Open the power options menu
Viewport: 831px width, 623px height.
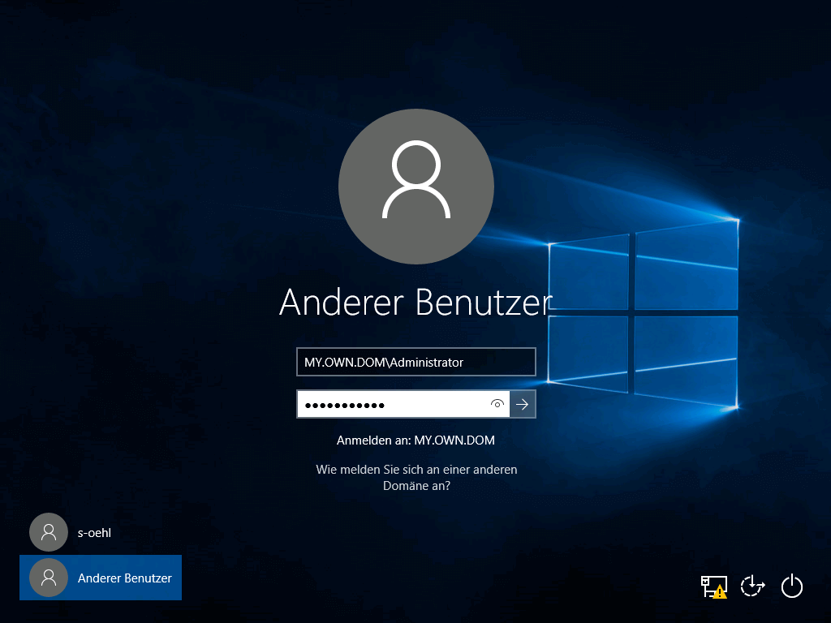tap(792, 586)
